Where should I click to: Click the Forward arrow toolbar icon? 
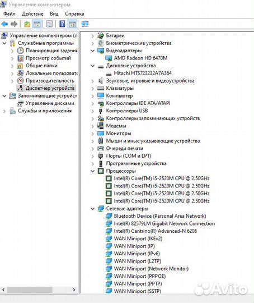pos(14,24)
